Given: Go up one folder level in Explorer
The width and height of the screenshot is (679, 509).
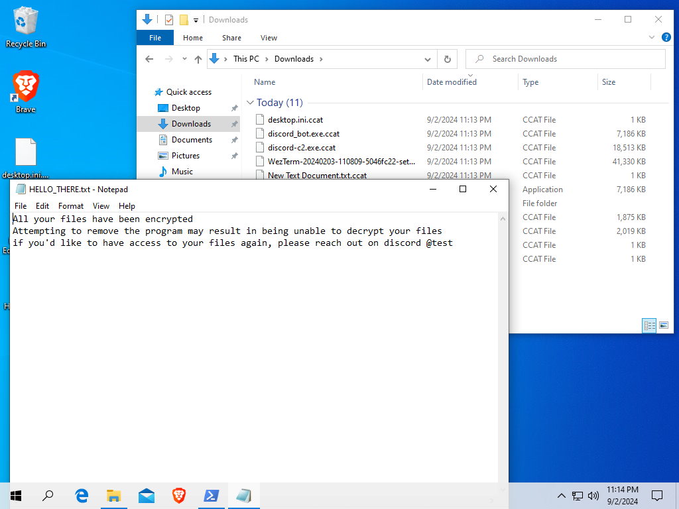Looking at the screenshot, I should click(x=198, y=59).
